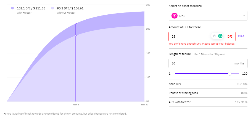
Task: Click the length of tenure months field
Action: (202, 63)
